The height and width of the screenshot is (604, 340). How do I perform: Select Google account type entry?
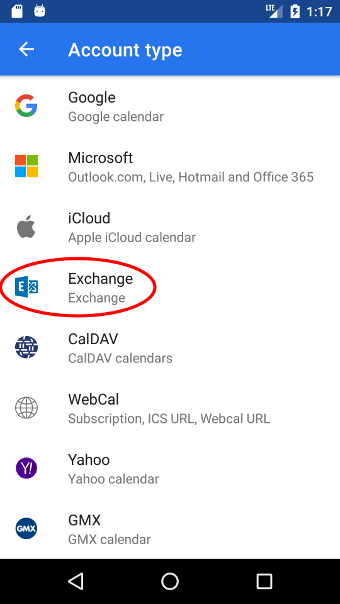[170, 106]
